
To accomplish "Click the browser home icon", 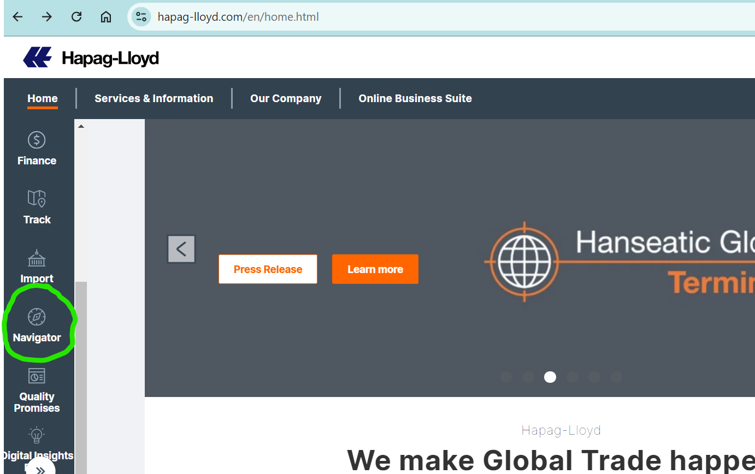I will pos(106,17).
